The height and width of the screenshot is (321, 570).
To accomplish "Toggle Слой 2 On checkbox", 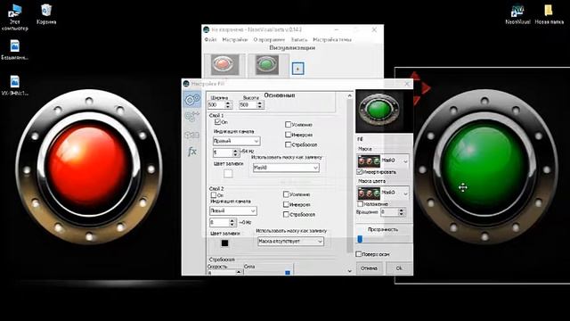I will pos(214,195).
